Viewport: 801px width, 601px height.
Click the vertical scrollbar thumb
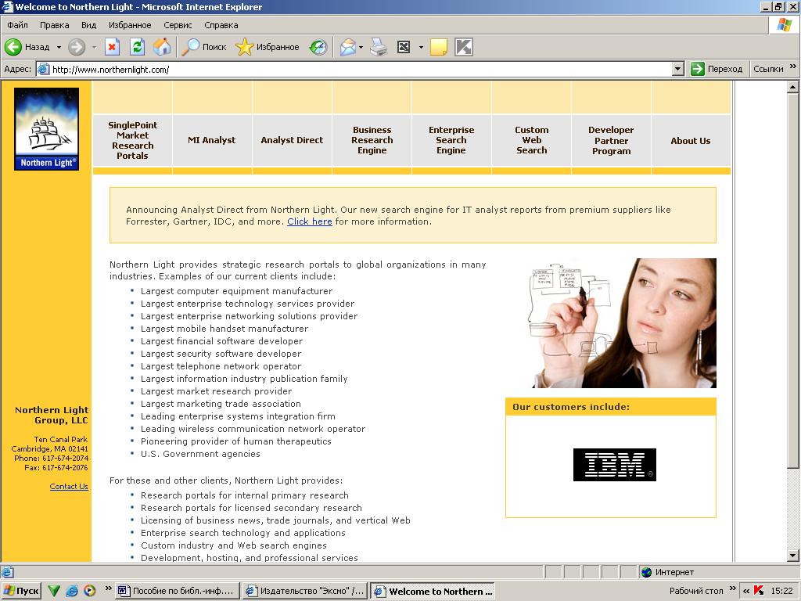click(x=793, y=280)
